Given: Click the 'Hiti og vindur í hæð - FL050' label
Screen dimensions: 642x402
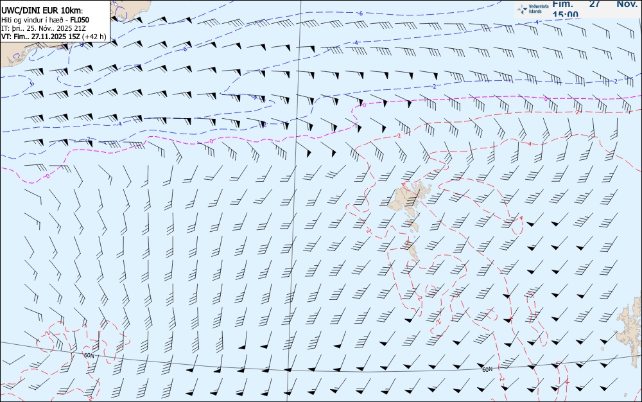Looking at the screenshot, I should point(45,20).
